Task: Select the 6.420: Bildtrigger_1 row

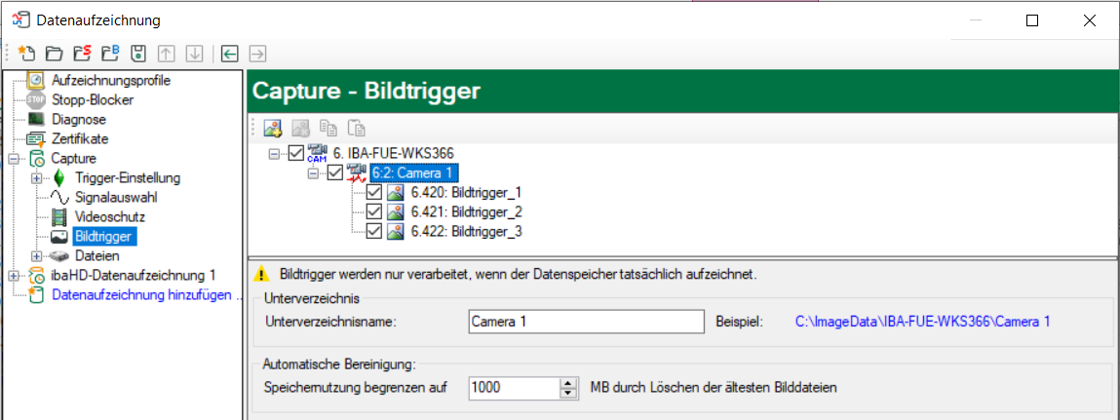Action: (x=466, y=193)
